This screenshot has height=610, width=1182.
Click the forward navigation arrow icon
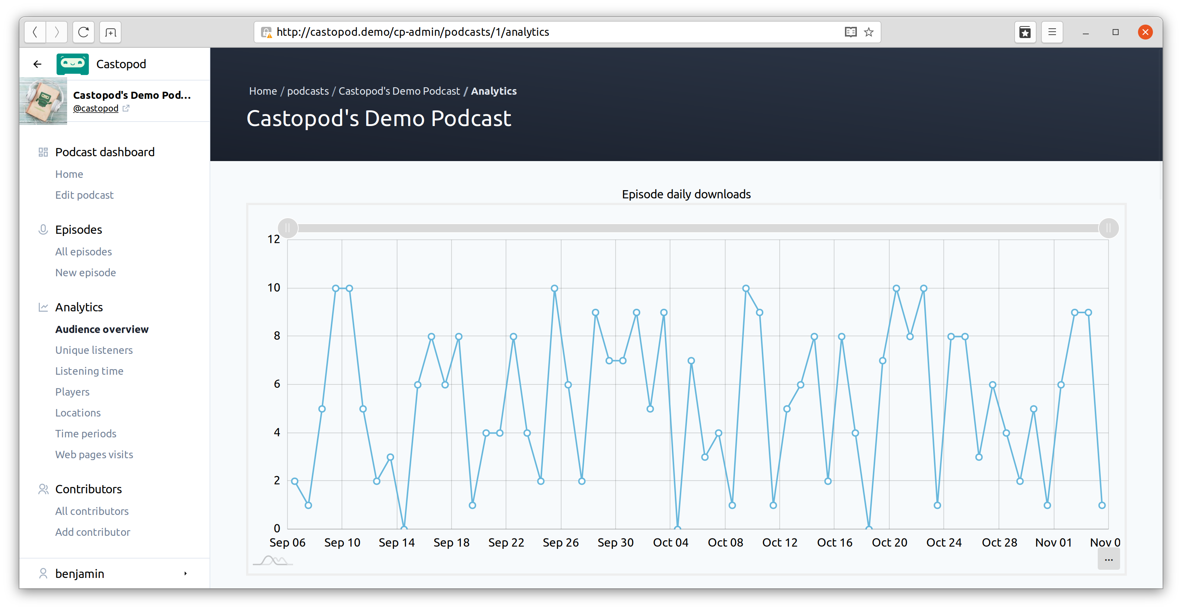57,32
